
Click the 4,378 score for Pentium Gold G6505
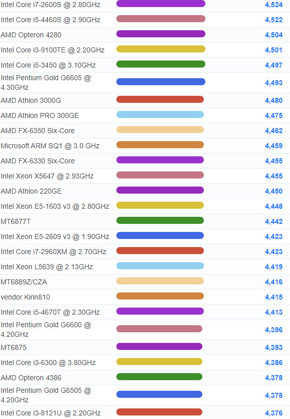273,395
